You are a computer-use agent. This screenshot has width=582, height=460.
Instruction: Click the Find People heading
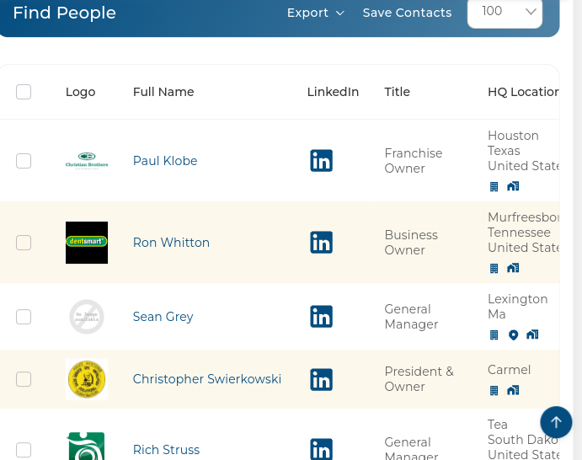pyautogui.click(x=65, y=13)
